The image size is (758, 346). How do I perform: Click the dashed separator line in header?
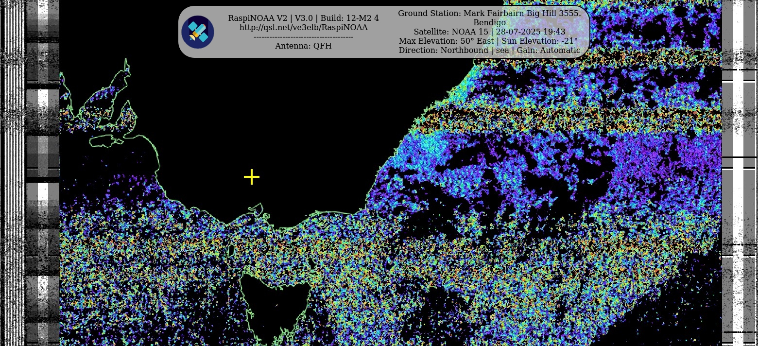[303, 37]
